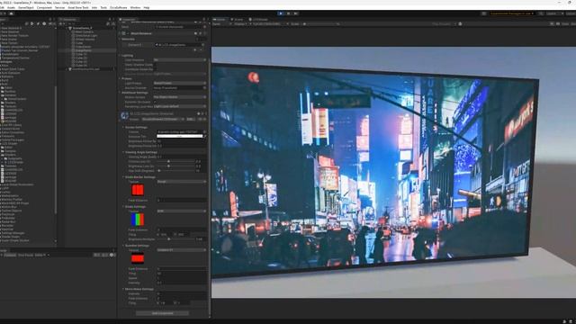Open the Cast Shadows dropdown
Screen dimensions: 576x324
click(180, 60)
